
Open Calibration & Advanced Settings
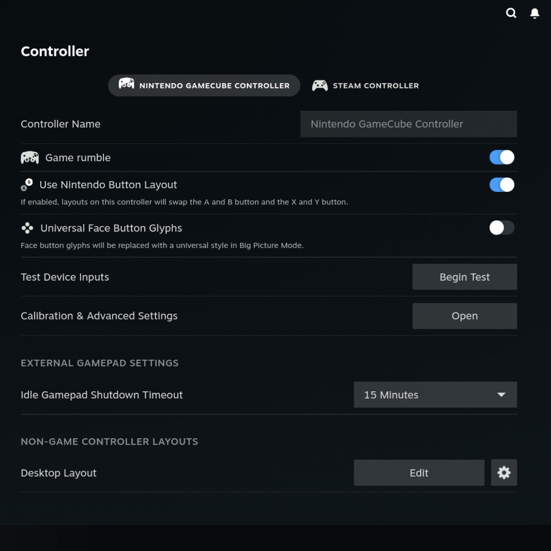pos(464,316)
